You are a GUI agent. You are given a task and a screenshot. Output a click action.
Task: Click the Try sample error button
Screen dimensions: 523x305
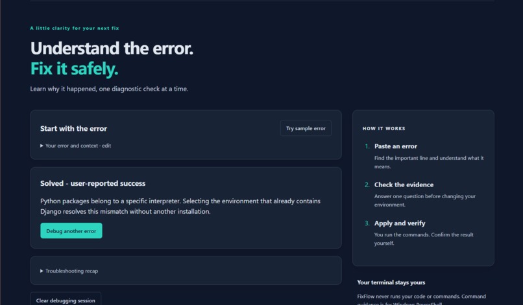click(x=306, y=128)
